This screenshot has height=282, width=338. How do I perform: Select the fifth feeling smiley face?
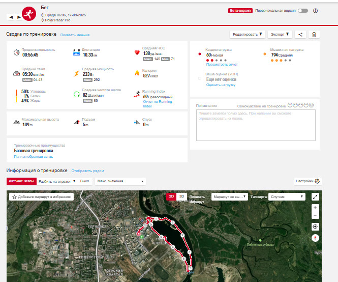coord(311,105)
